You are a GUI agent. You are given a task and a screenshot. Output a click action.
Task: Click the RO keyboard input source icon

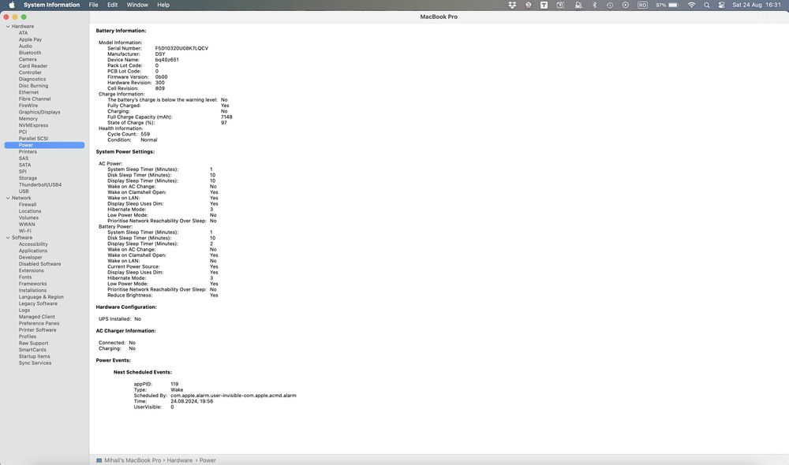click(x=642, y=5)
